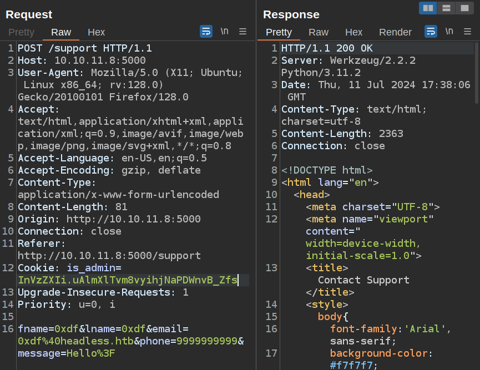Choose the single combined pane layout
The height and width of the screenshot is (370, 480).
(464, 8)
